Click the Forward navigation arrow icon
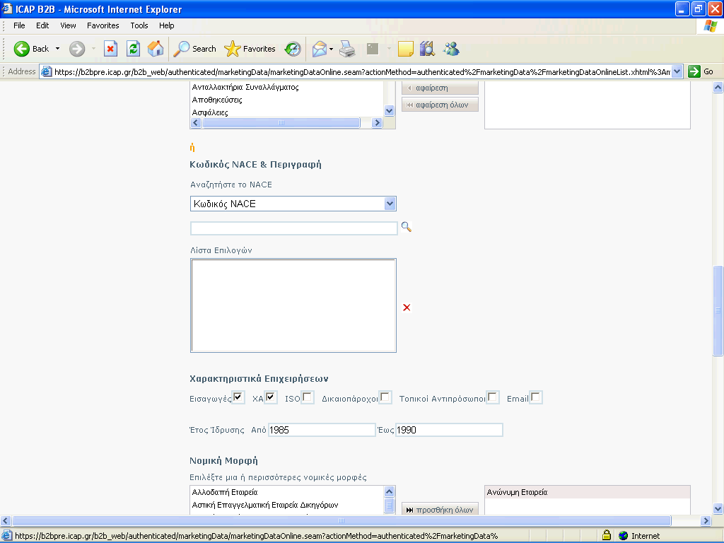This screenshot has width=724, height=543. (76, 49)
